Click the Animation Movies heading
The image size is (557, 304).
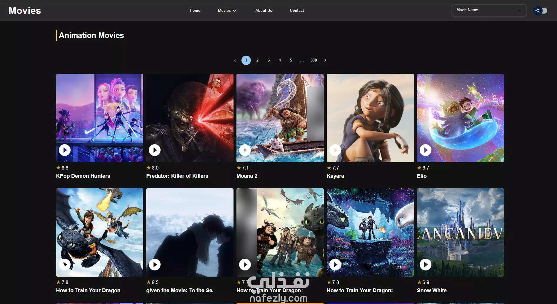(91, 35)
